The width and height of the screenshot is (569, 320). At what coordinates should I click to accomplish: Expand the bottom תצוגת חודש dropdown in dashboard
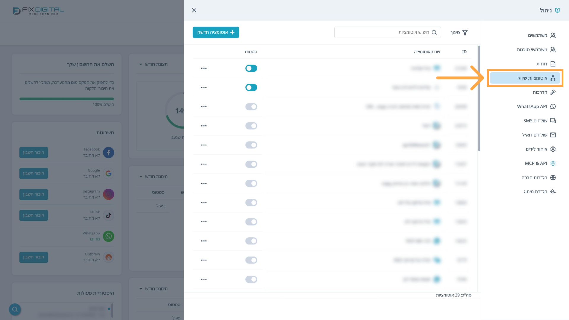click(x=154, y=289)
